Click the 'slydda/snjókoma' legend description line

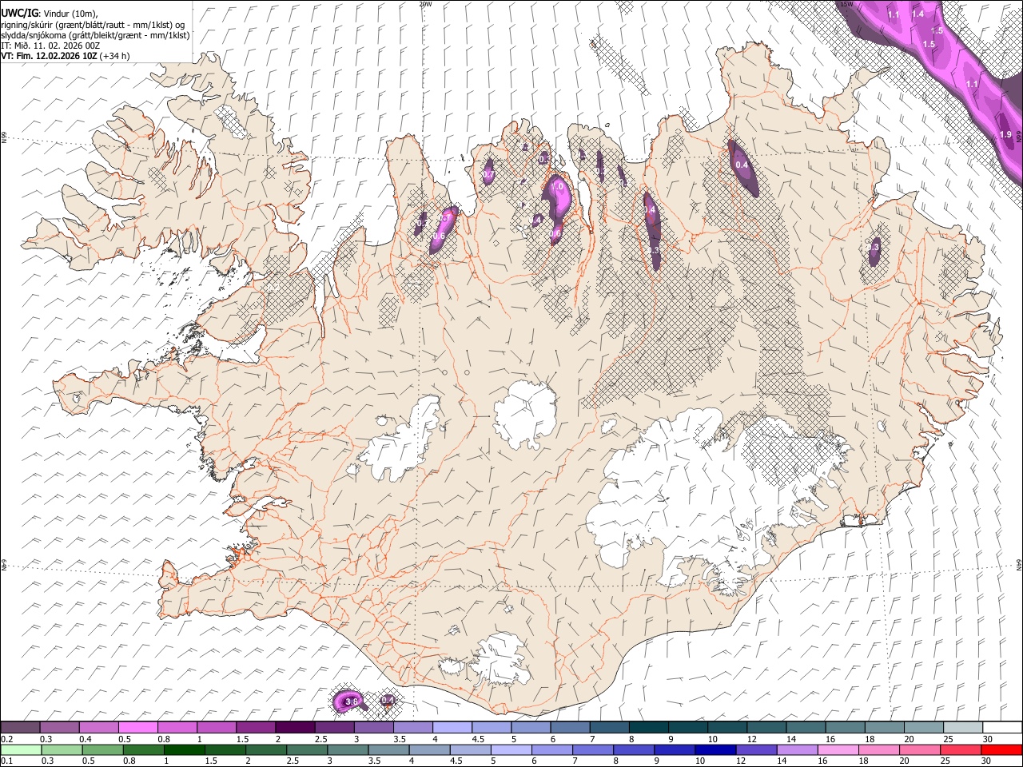click(x=95, y=35)
